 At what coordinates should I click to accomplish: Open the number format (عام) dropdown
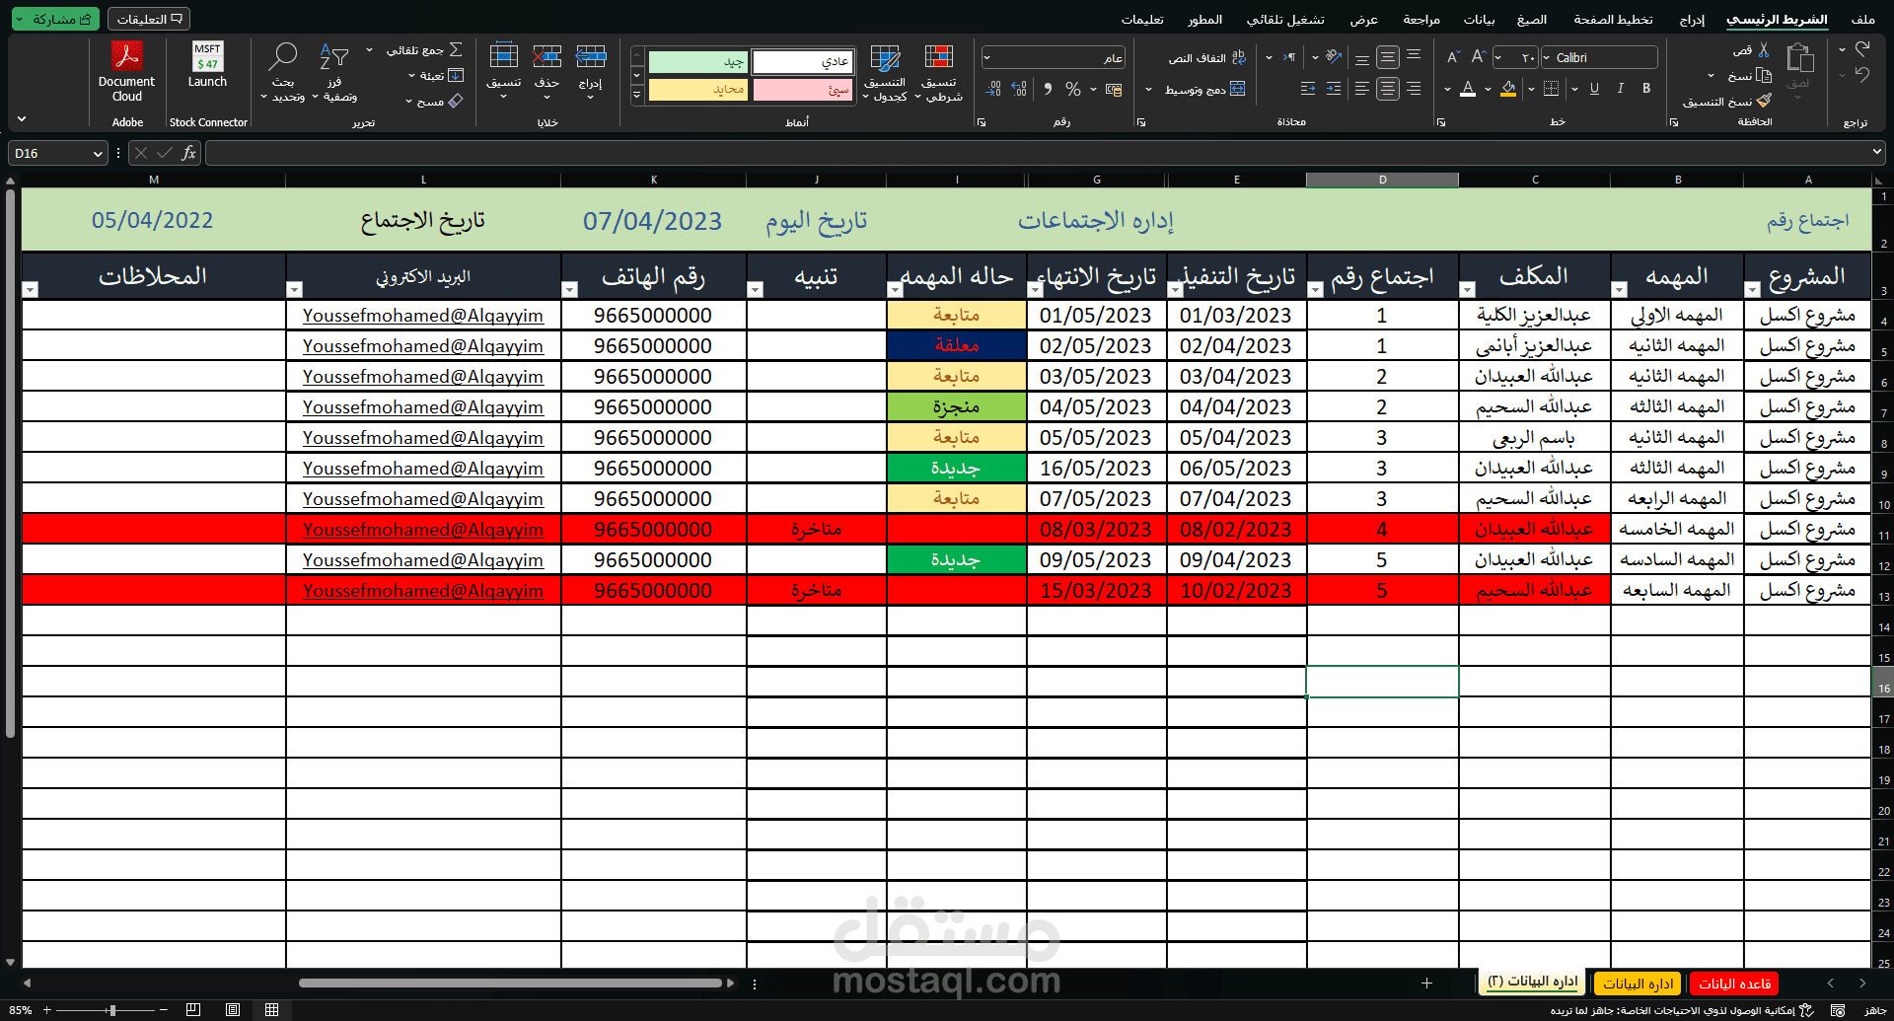(986, 57)
